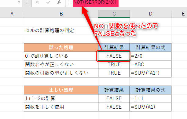Select column B header
Viewport: 187px width, 119px height.
coord(61,14)
